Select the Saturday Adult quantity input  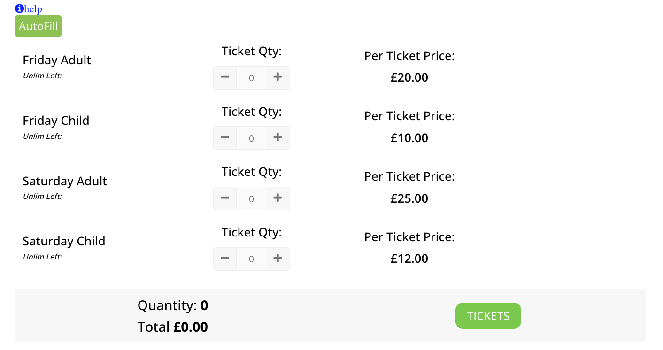(x=251, y=198)
